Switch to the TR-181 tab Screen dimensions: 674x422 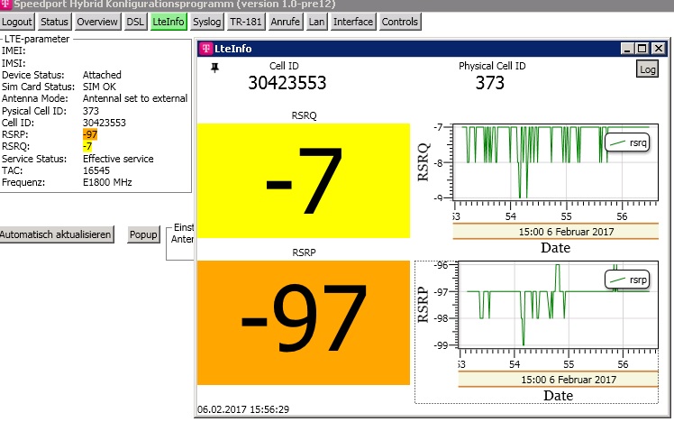tap(245, 22)
